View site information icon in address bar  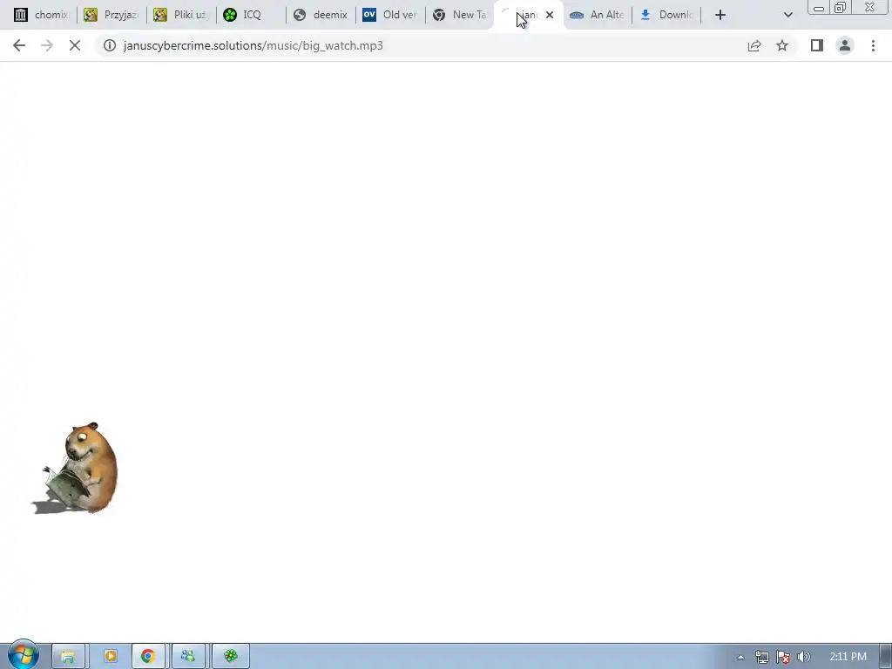pyautogui.click(x=110, y=45)
